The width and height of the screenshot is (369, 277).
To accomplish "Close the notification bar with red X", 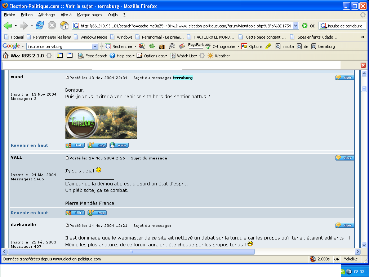I will point(363,65).
